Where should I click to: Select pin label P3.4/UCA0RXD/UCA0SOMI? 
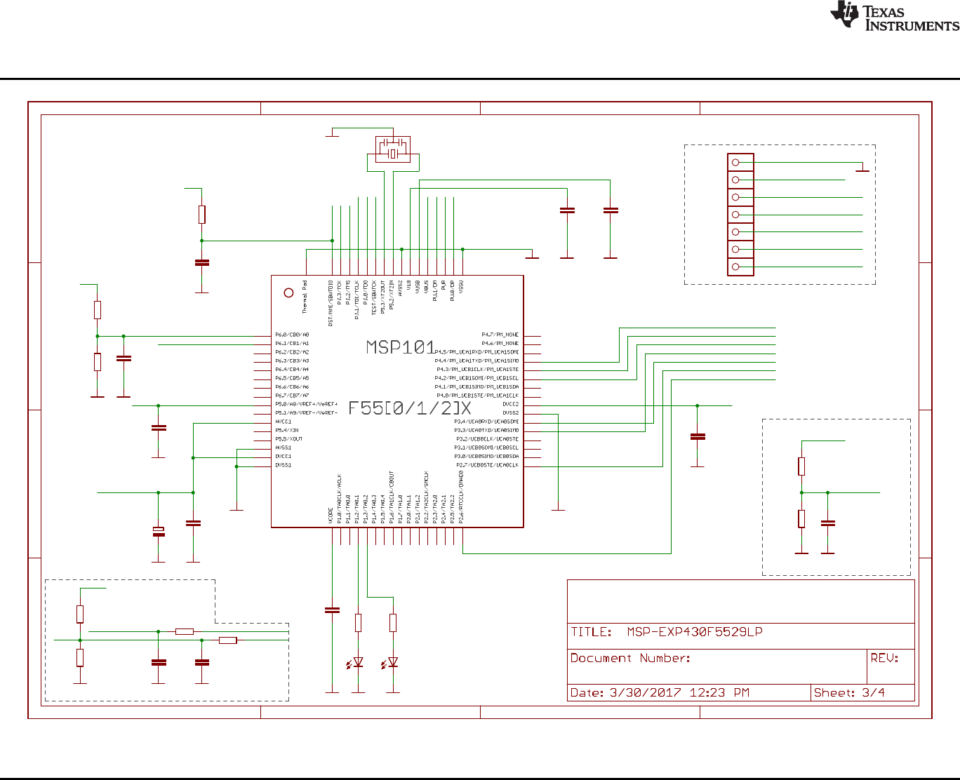coord(486,422)
